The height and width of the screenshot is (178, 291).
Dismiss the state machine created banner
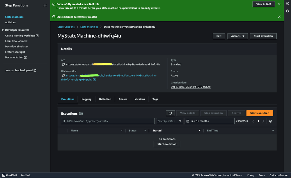[279, 17]
